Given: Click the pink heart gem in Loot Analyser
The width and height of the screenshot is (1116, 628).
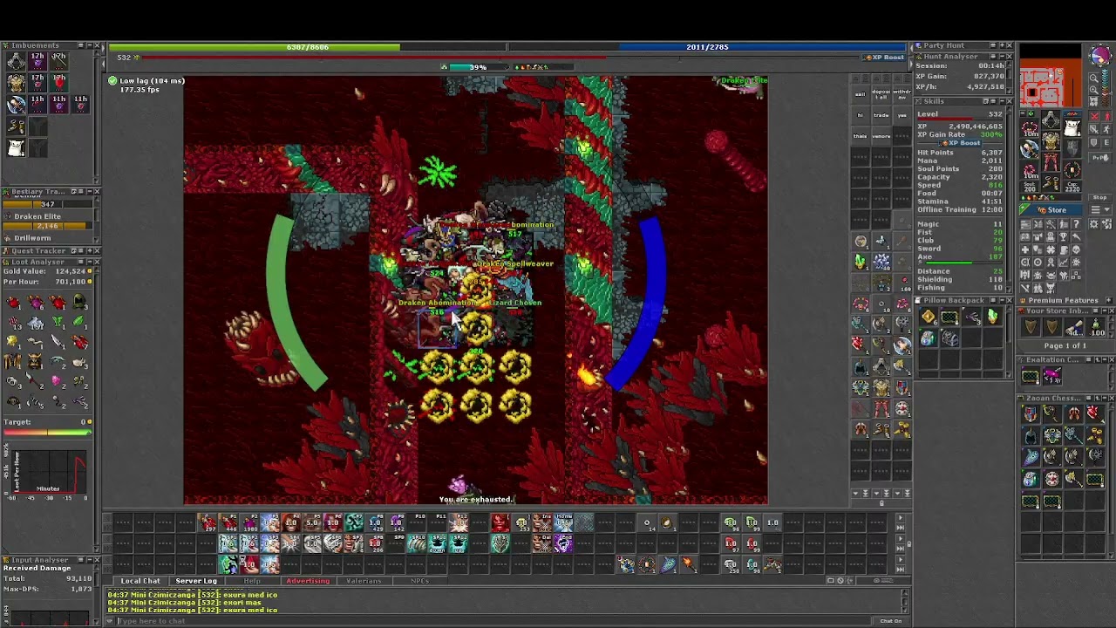Looking at the screenshot, I should click(x=58, y=381).
